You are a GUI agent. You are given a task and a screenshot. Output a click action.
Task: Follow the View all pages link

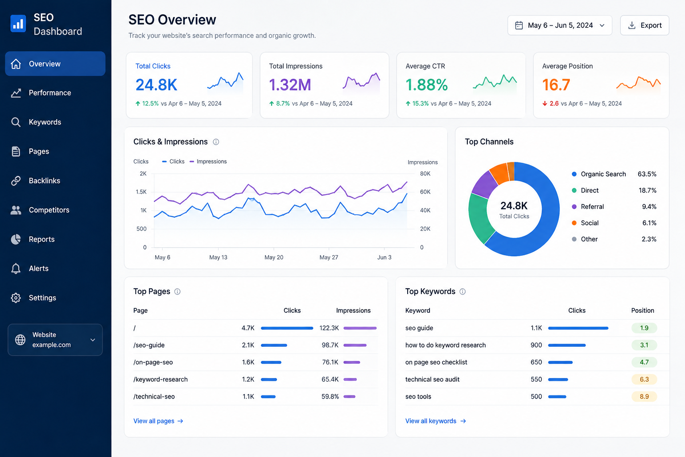(158, 421)
